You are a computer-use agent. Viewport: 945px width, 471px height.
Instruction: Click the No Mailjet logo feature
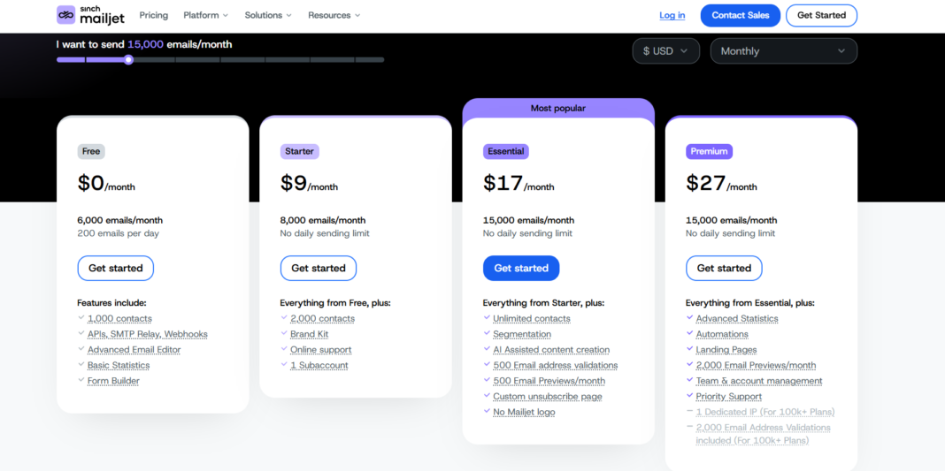coord(524,412)
